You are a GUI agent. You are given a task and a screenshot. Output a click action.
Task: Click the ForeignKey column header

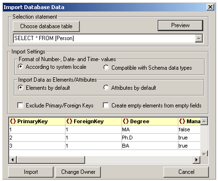[x=94, y=121]
